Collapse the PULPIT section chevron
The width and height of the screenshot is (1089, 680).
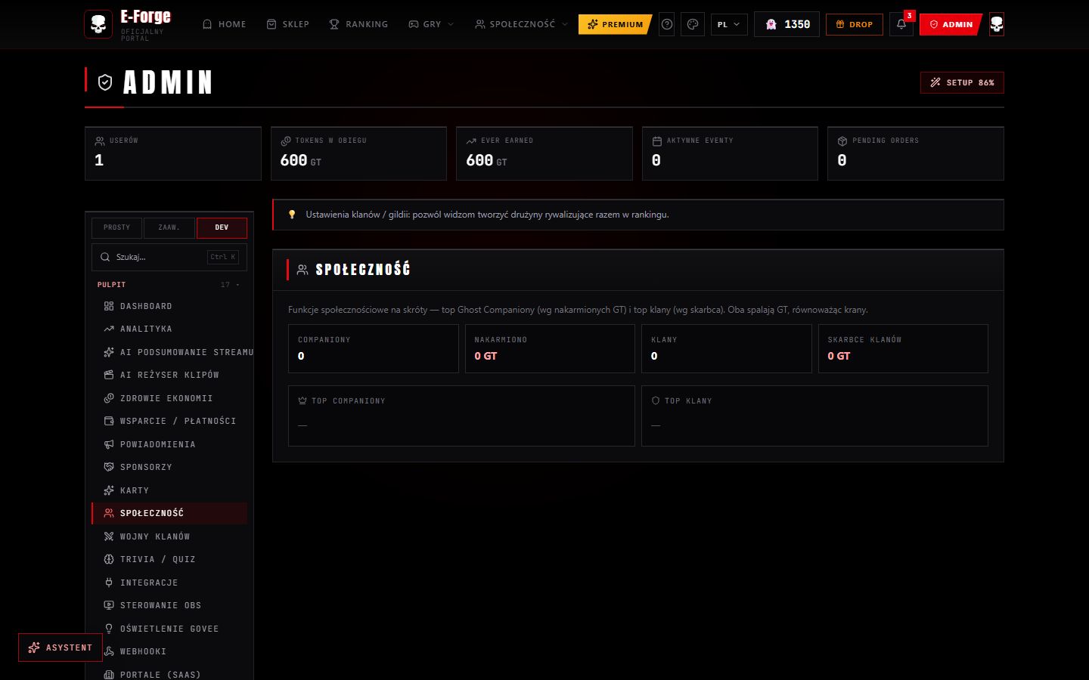point(238,285)
